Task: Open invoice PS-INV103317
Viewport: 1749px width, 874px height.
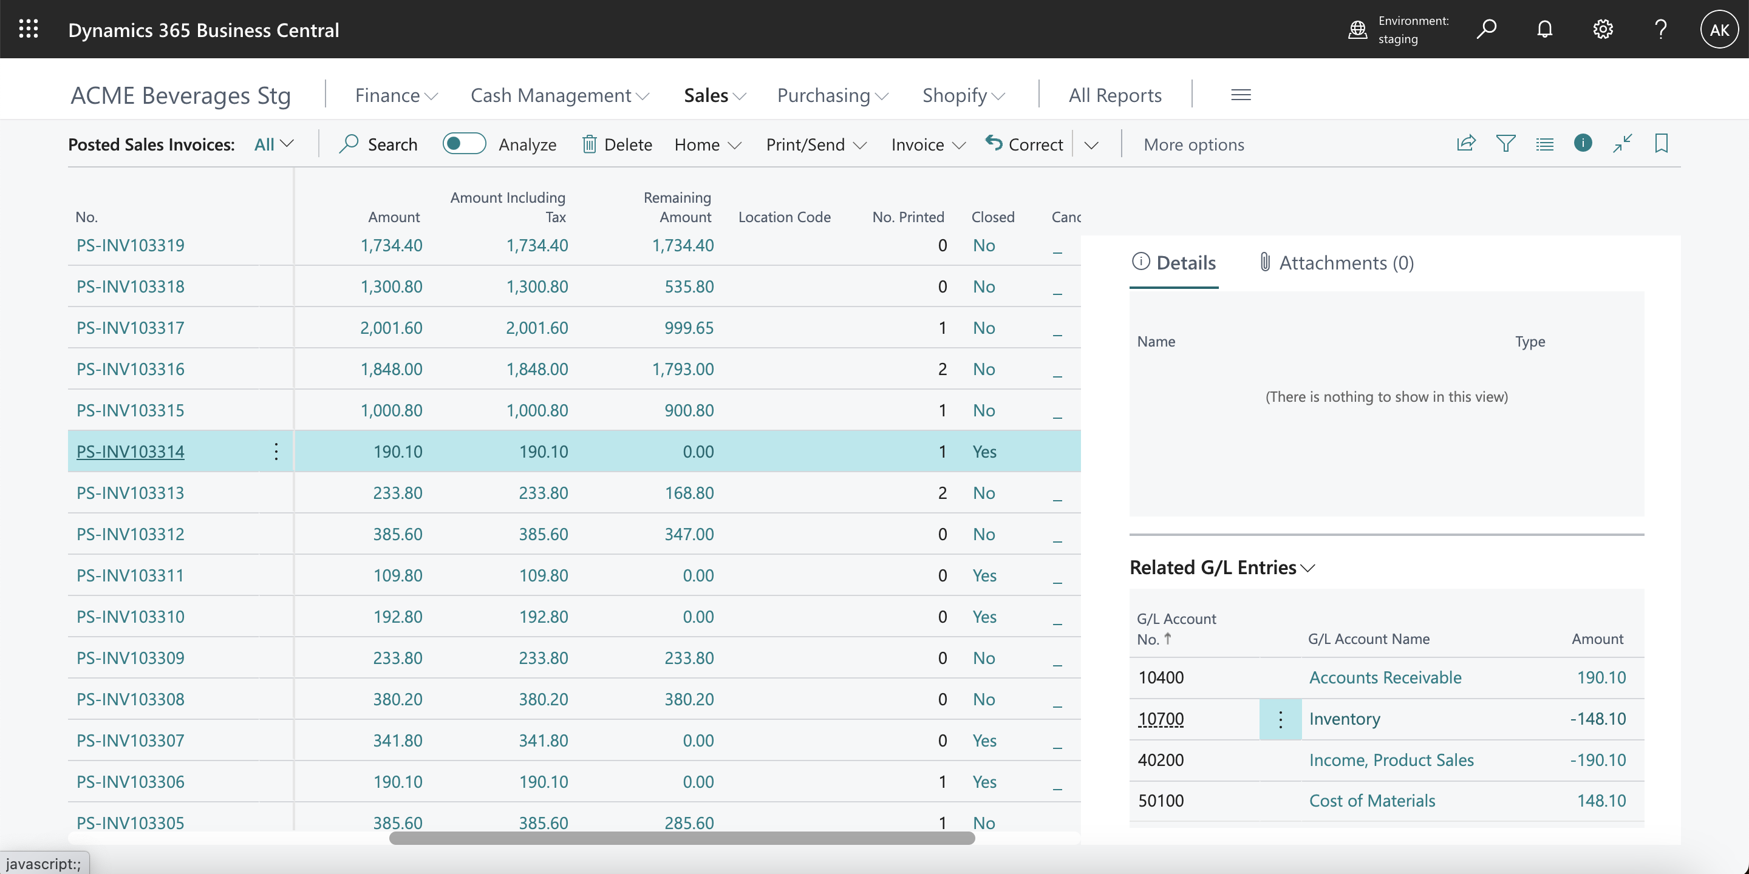Action: [x=131, y=328]
